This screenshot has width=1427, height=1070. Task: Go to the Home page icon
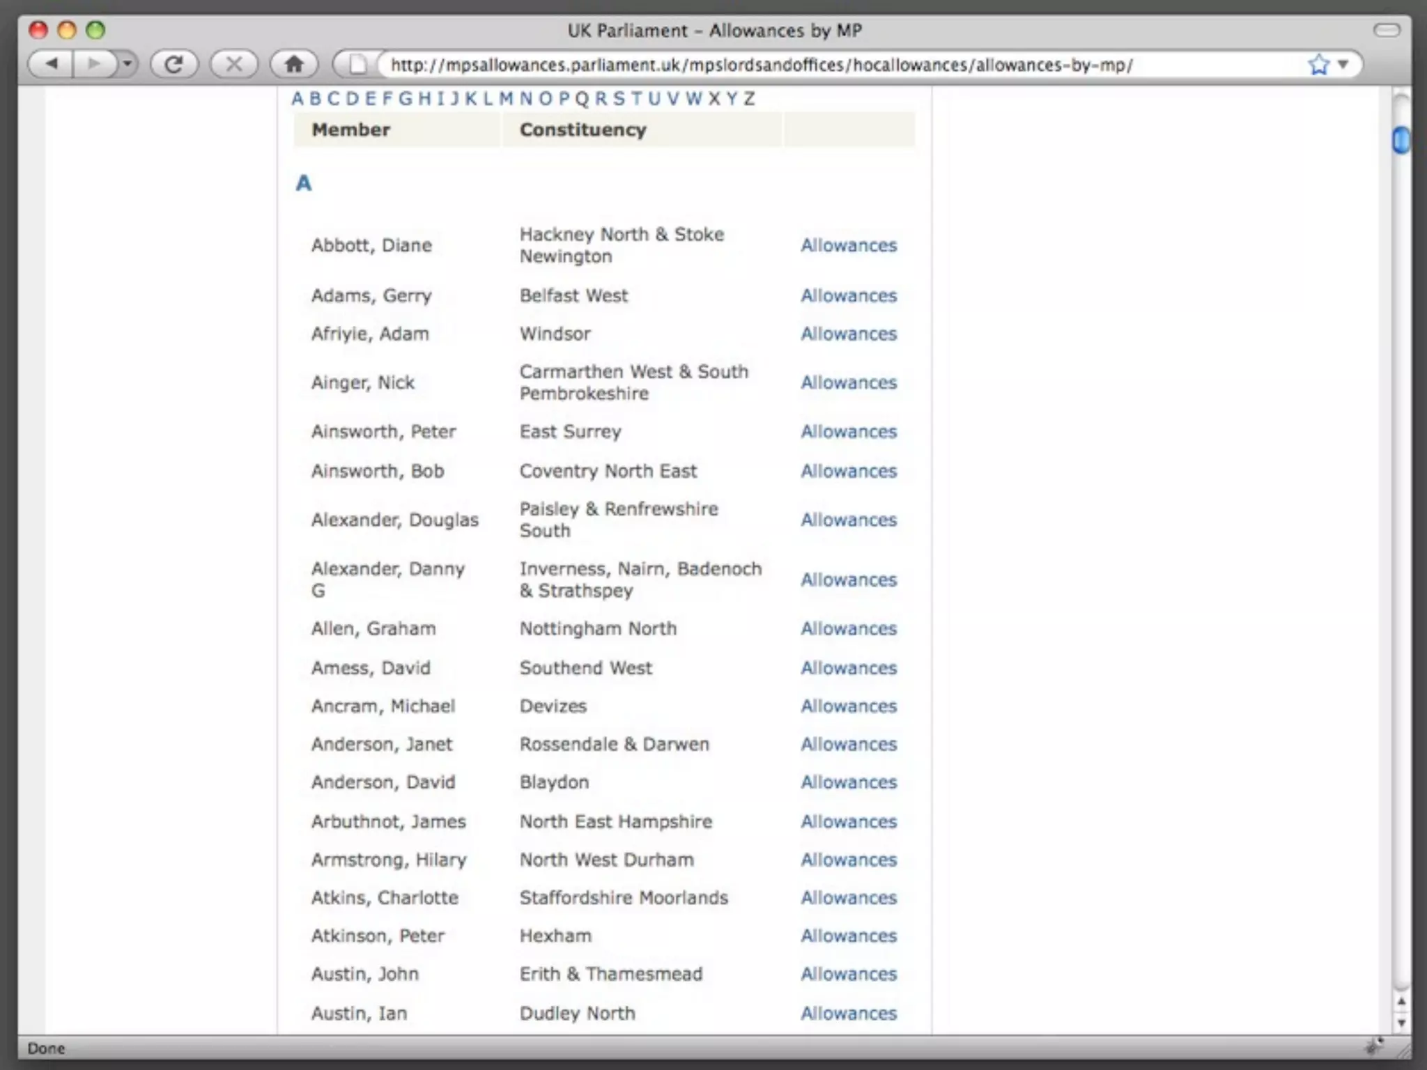[x=294, y=65]
